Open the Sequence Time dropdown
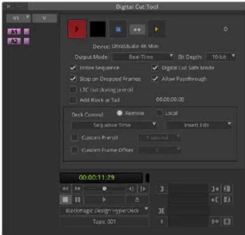Image resolution: width=245 pixels, height=235 pixels. coord(114,125)
